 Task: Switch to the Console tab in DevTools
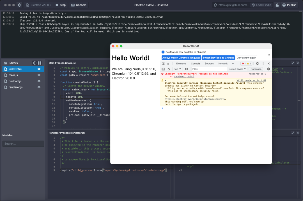click(x=195, y=64)
